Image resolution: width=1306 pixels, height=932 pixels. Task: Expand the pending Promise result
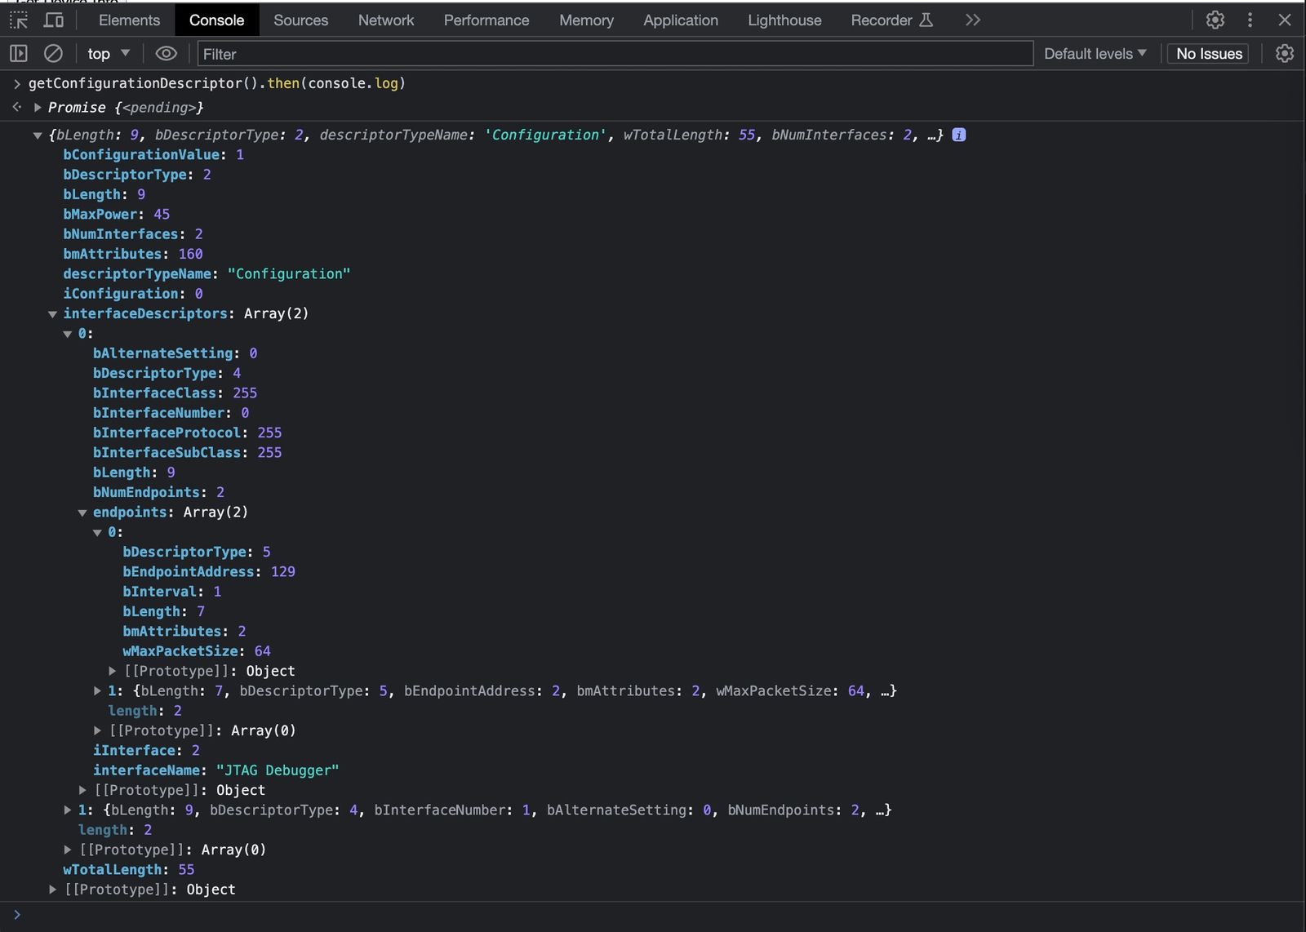tap(38, 108)
